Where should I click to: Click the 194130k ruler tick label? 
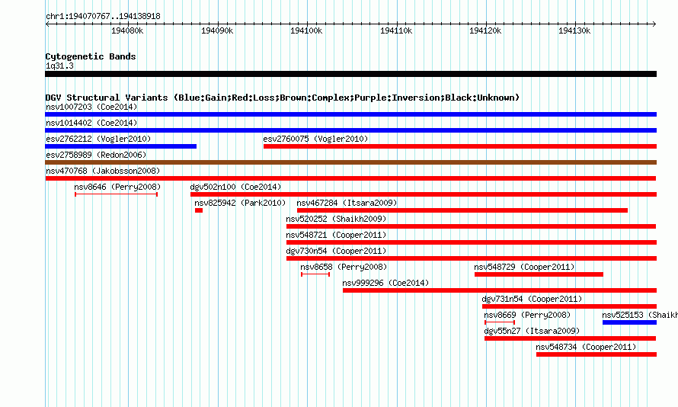click(574, 30)
